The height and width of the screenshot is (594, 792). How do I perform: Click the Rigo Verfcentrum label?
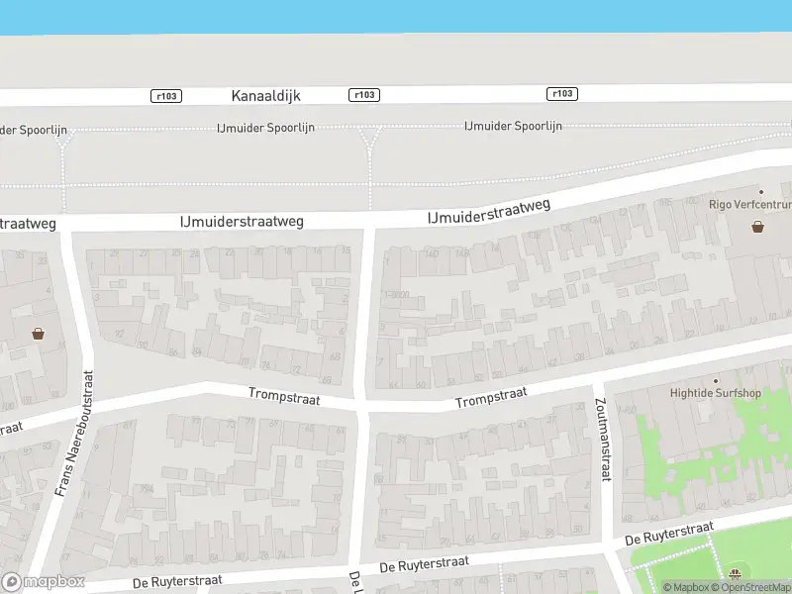750,205
